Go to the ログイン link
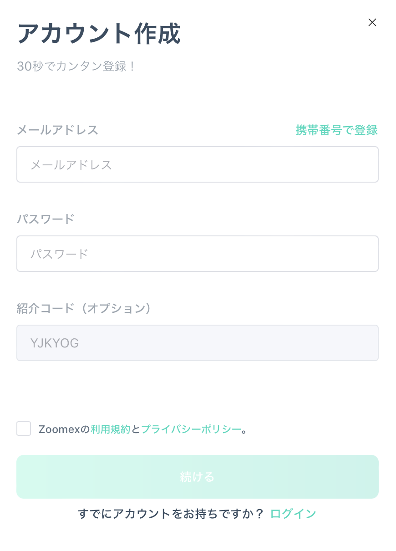 click(x=293, y=514)
